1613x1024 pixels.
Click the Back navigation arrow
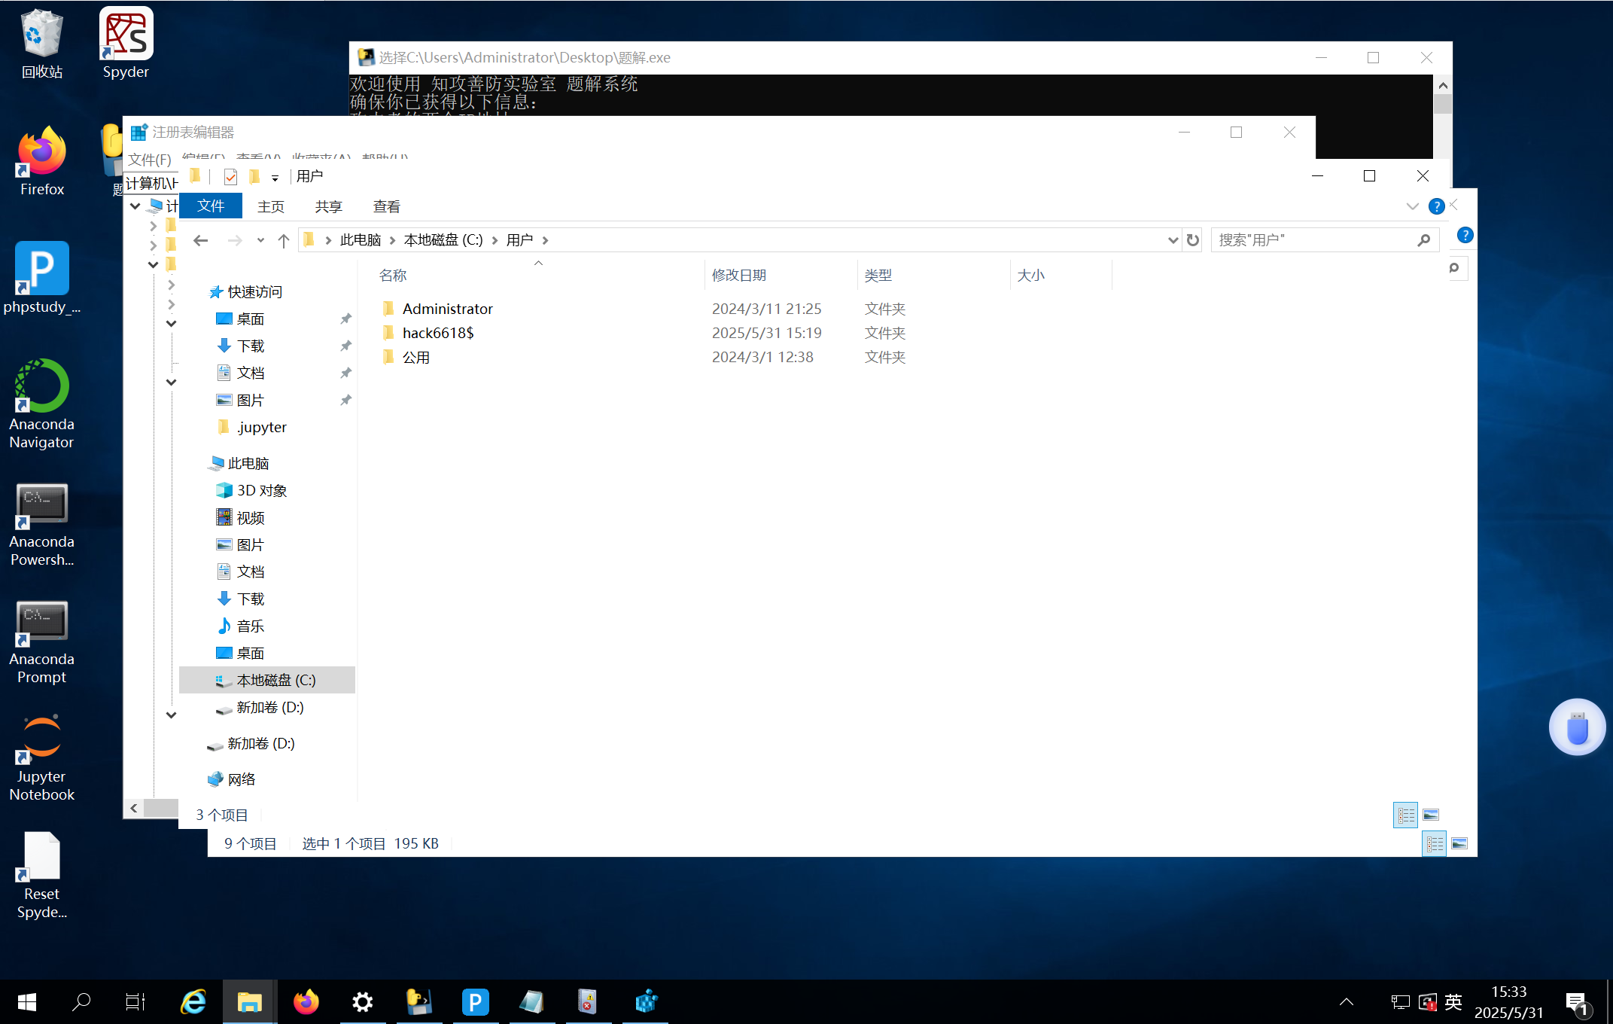pyautogui.click(x=200, y=240)
